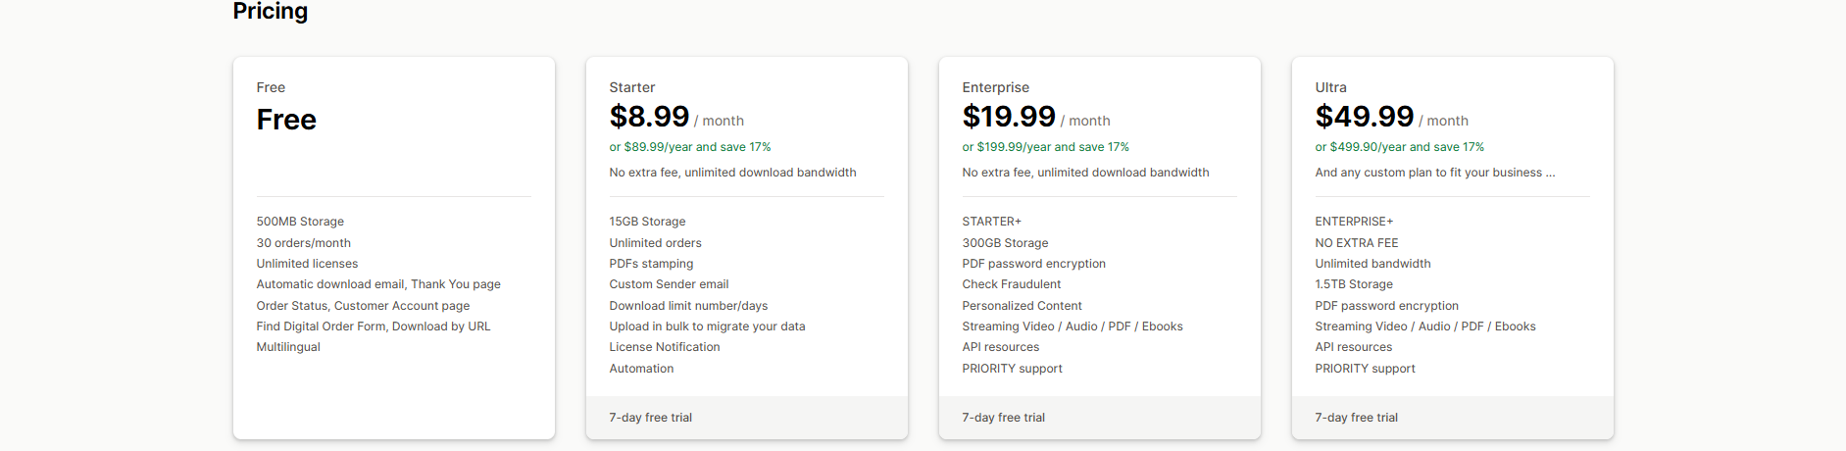
Task: Click the Multilingual feature in the Free plan
Action: pyautogui.click(x=288, y=347)
